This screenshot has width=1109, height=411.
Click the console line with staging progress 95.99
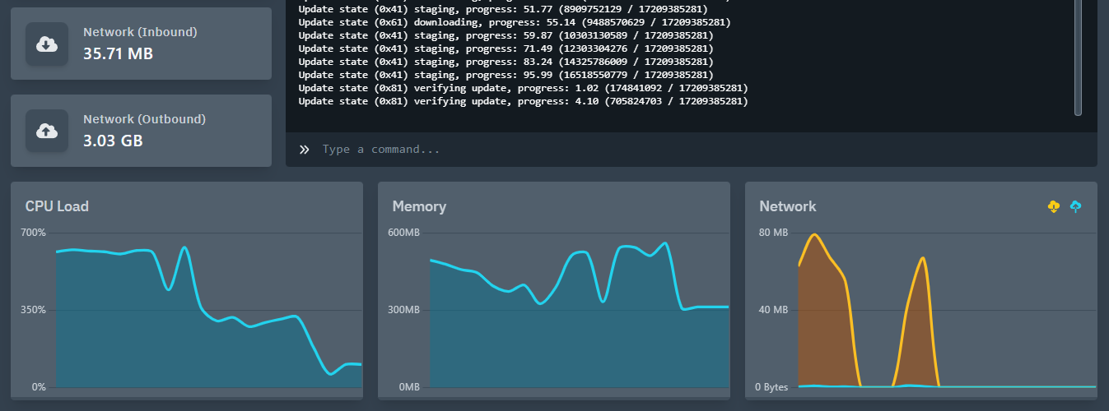click(506, 76)
